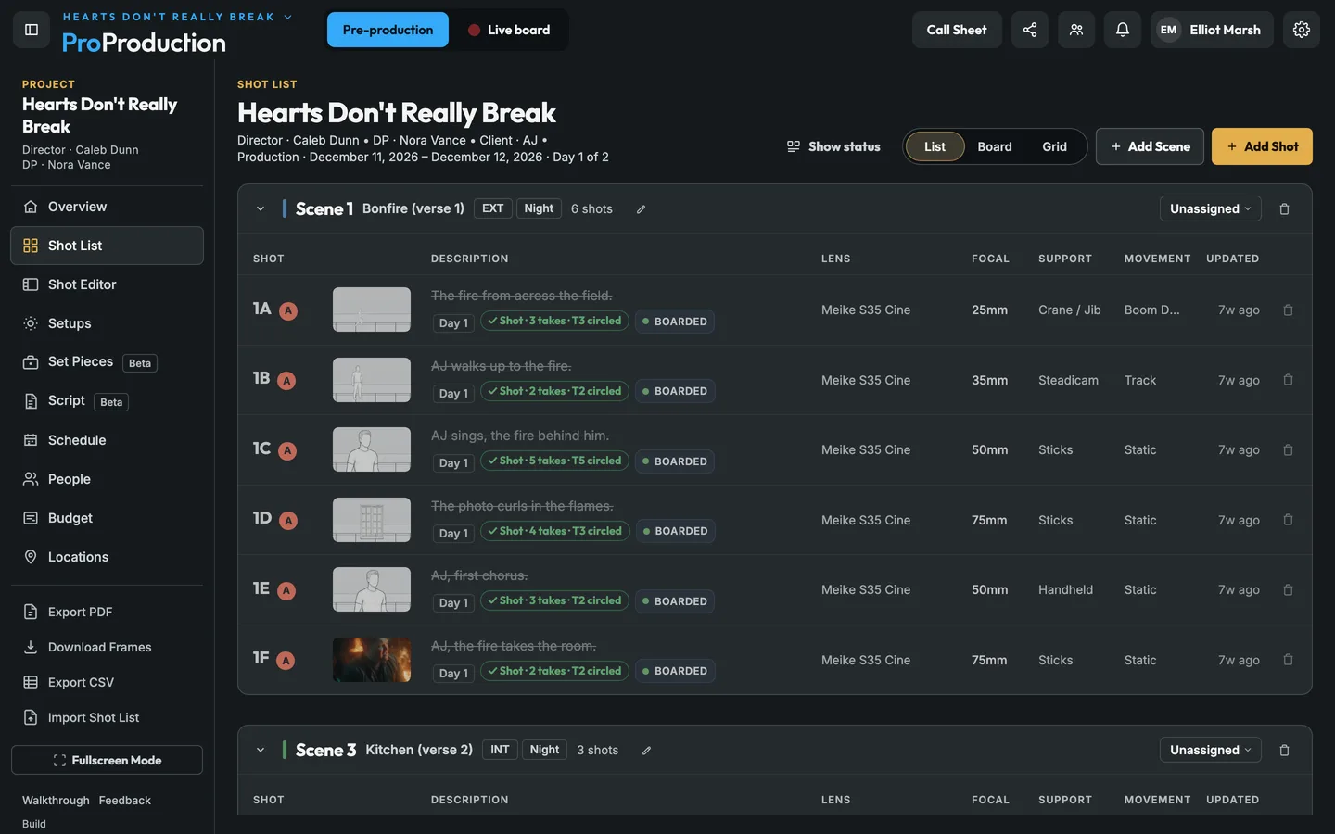The width and height of the screenshot is (1335, 834).
Task: Click the Add Shot button
Action: (1262, 146)
